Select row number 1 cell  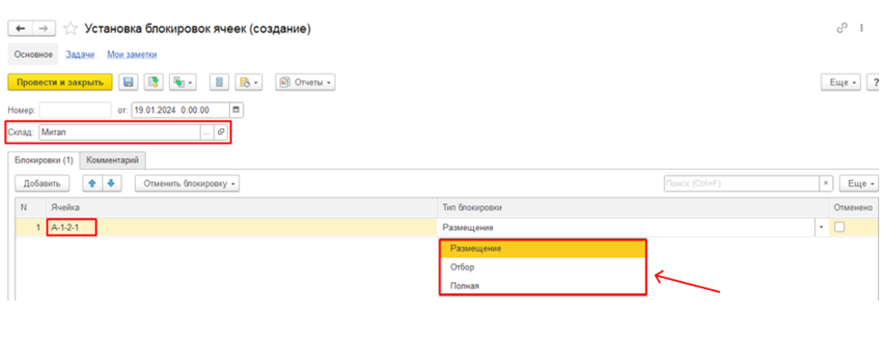tap(31, 228)
